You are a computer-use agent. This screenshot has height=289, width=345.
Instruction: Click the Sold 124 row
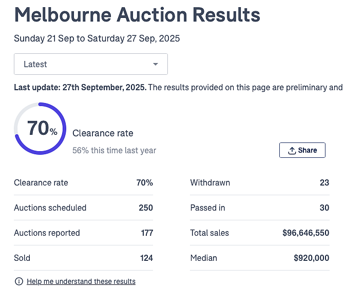click(83, 258)
